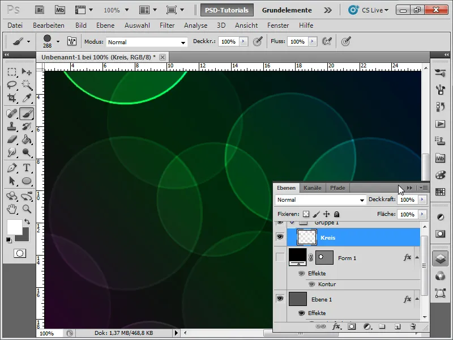Open the brush panel toggle icon
This screenshot has width=453, height=340.
72,41
